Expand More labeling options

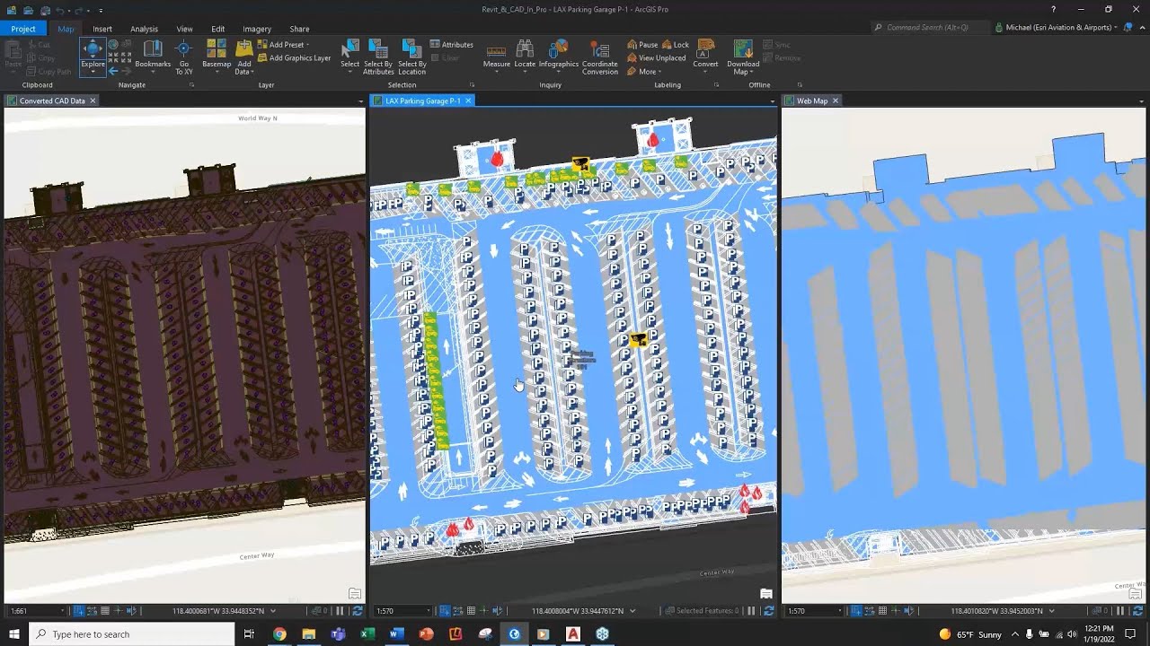point(643,71)
